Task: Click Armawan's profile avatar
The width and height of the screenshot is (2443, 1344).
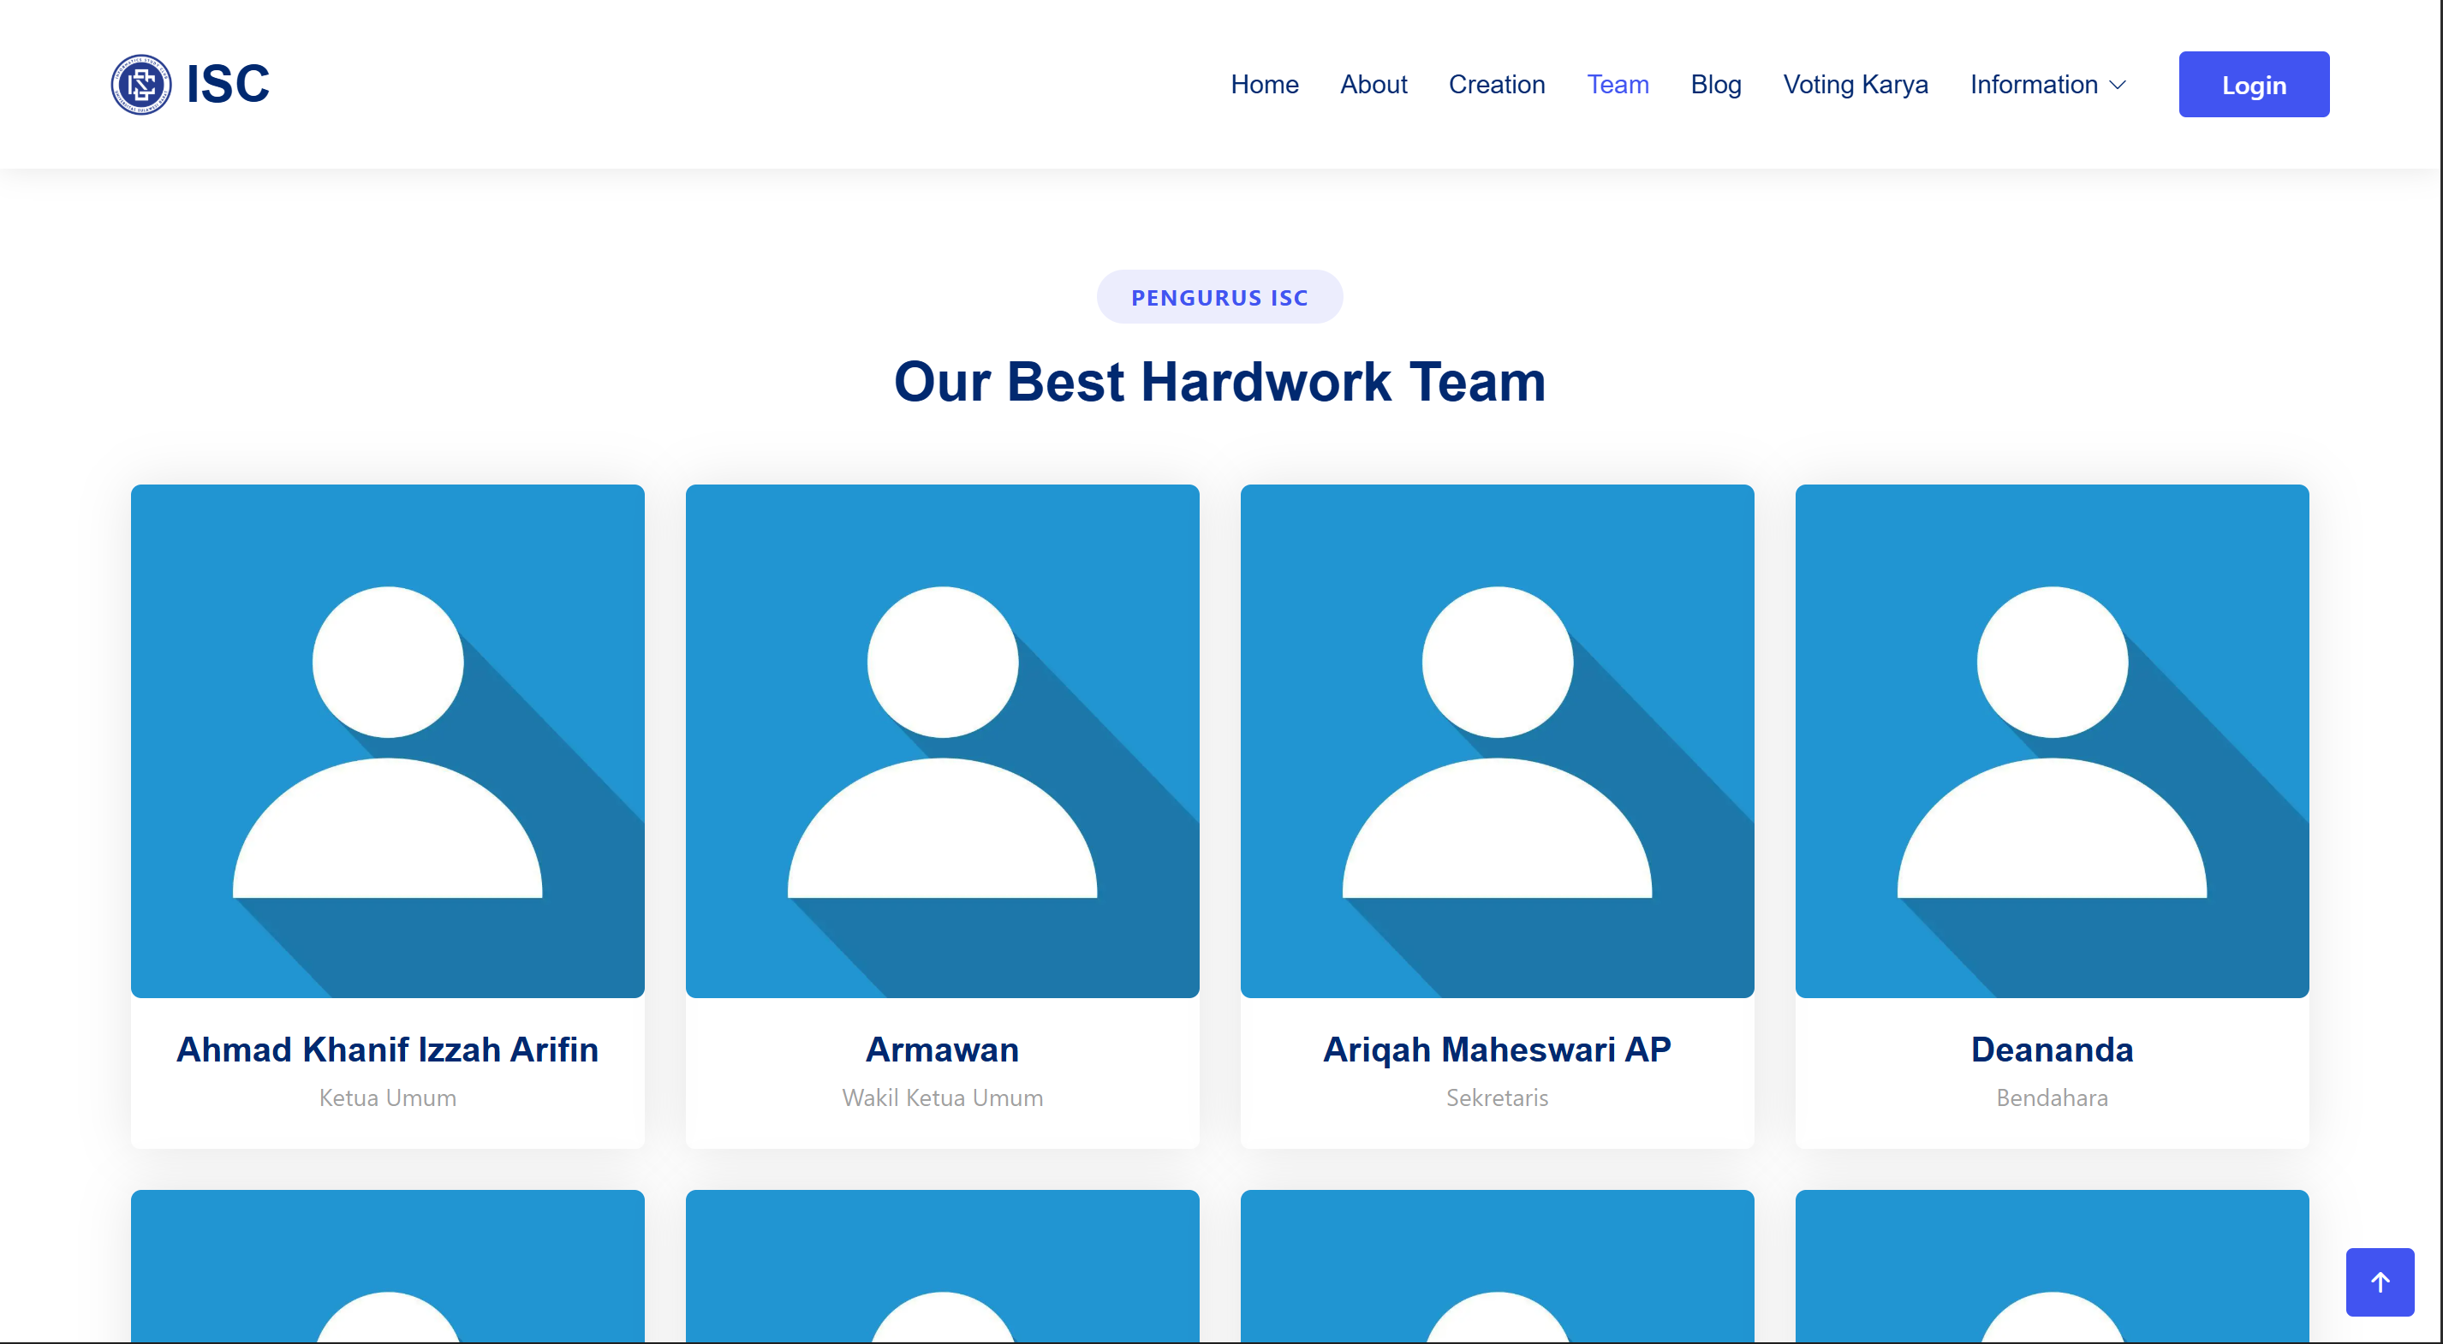Action: (x=942, y=741)
